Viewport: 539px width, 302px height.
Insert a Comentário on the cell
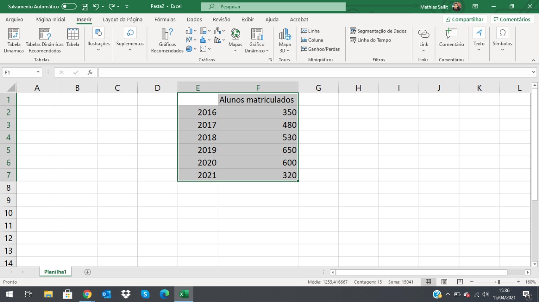[451, 38]
